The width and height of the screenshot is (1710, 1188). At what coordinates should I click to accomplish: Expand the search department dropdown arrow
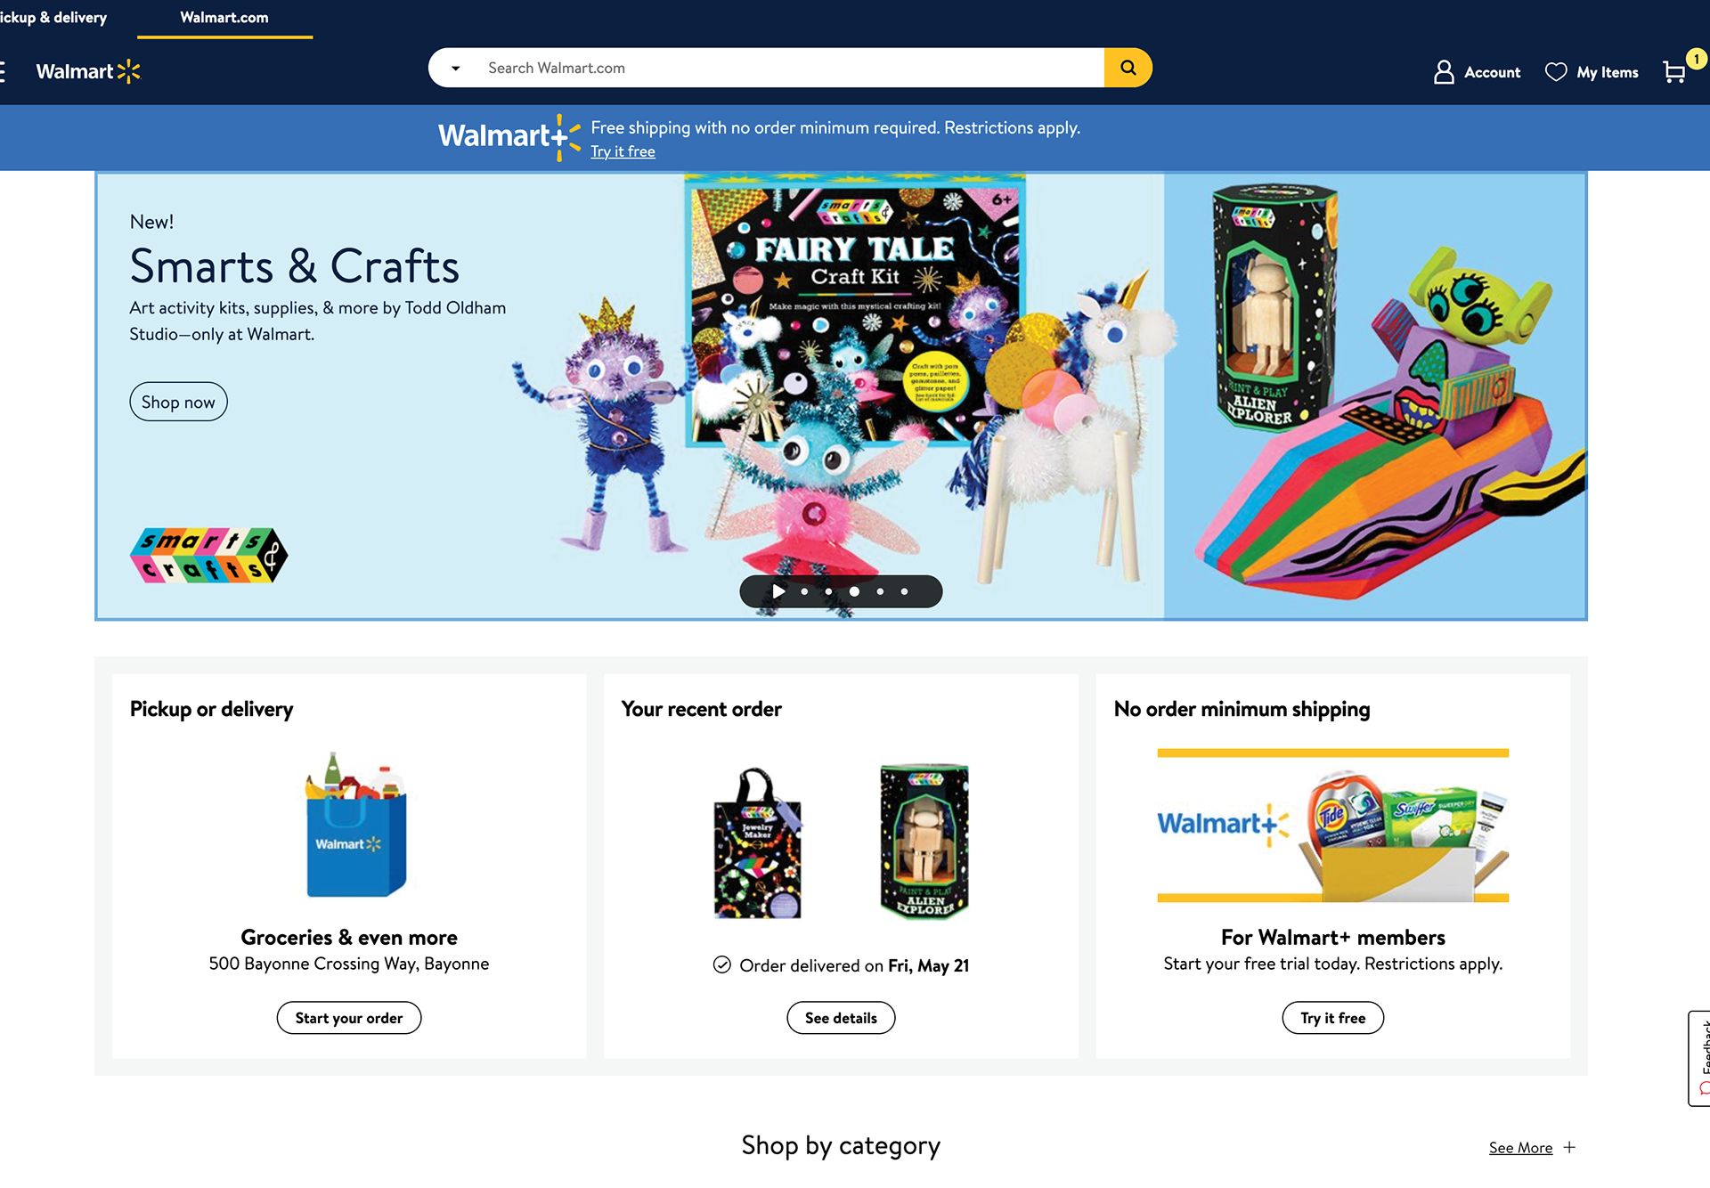pos(455,68)
